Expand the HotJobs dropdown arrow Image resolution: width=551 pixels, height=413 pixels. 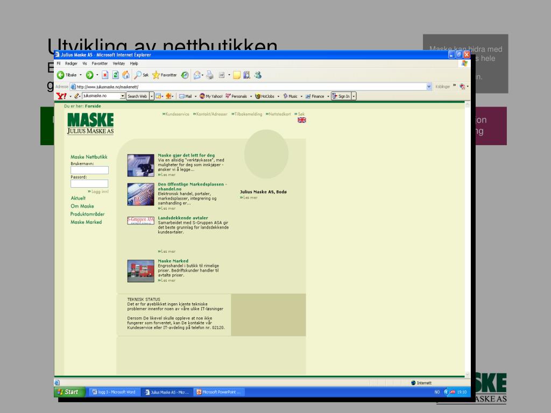278,96
